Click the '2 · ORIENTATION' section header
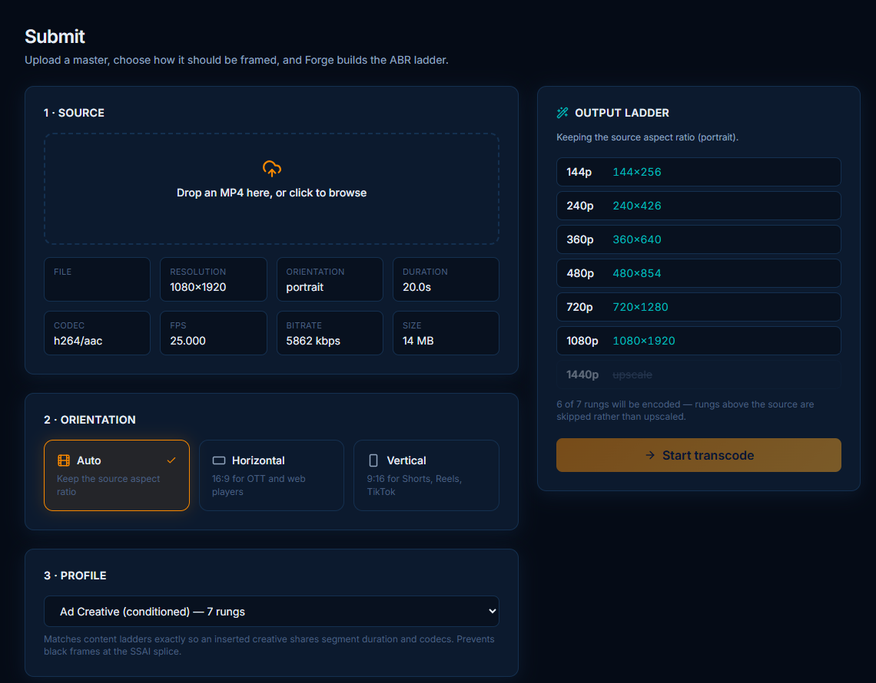 click(90, 420)
